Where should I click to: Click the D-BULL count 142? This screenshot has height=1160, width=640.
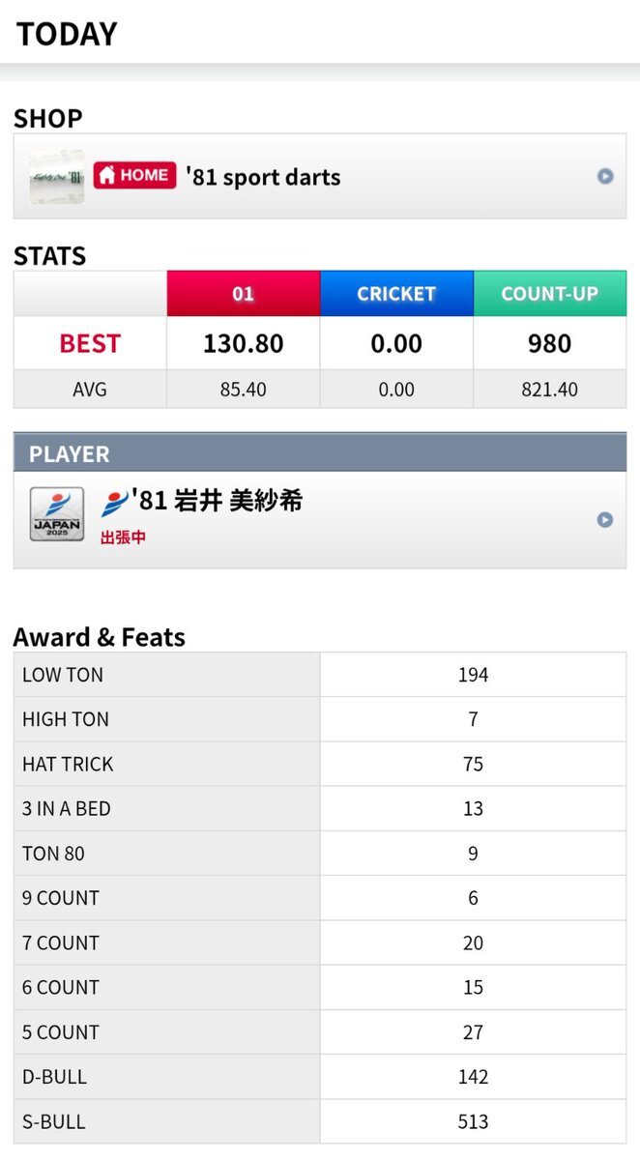click(x=473, y=1077)
